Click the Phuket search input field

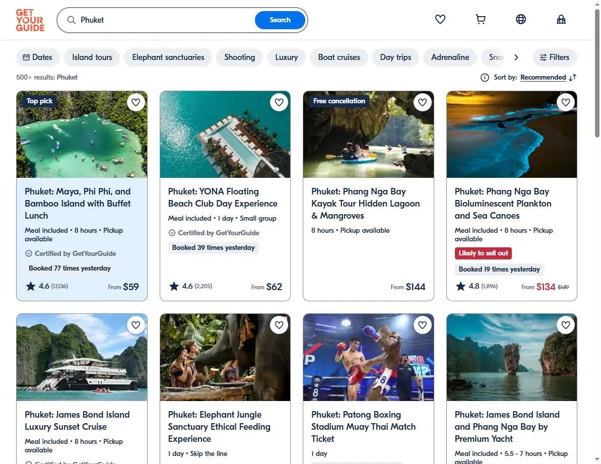coord(165,20)
